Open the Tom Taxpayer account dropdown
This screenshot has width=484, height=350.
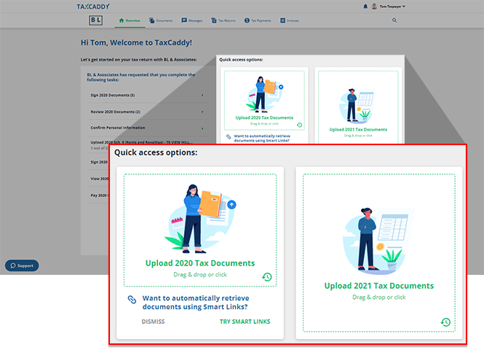tap(392, 6)
